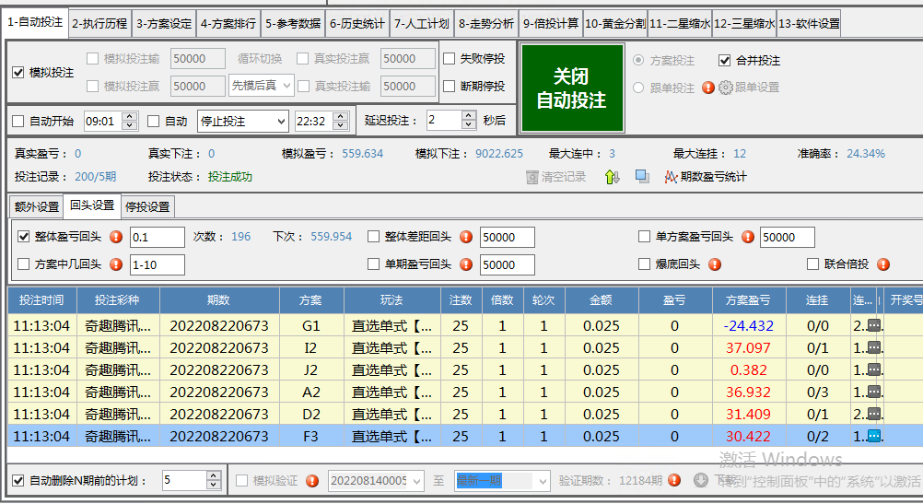Click 整体盈亏回头 value field 0.1

tap(158, 238)
